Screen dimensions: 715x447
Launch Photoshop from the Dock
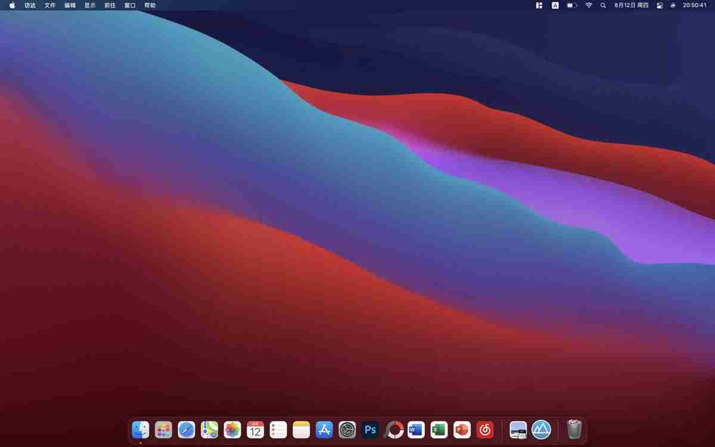click(x=370, y=429)
